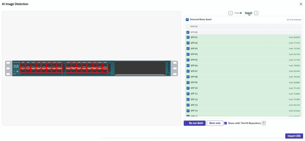This screenshot has height=141, width=305.
Task: Enable the RJ45 (0) group checkbox
Action: pos(188,26)
